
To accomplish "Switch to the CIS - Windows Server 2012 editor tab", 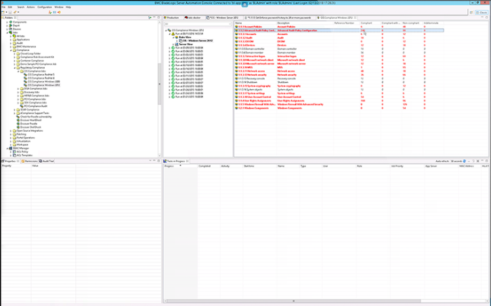I will pyautogui.click(x=224, y=18).
